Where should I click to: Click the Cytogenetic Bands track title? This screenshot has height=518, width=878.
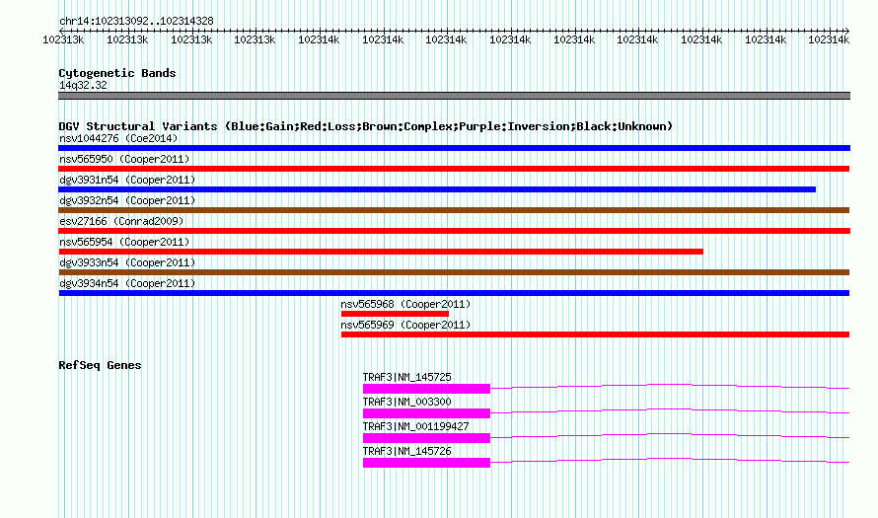[x=117, y=73]
